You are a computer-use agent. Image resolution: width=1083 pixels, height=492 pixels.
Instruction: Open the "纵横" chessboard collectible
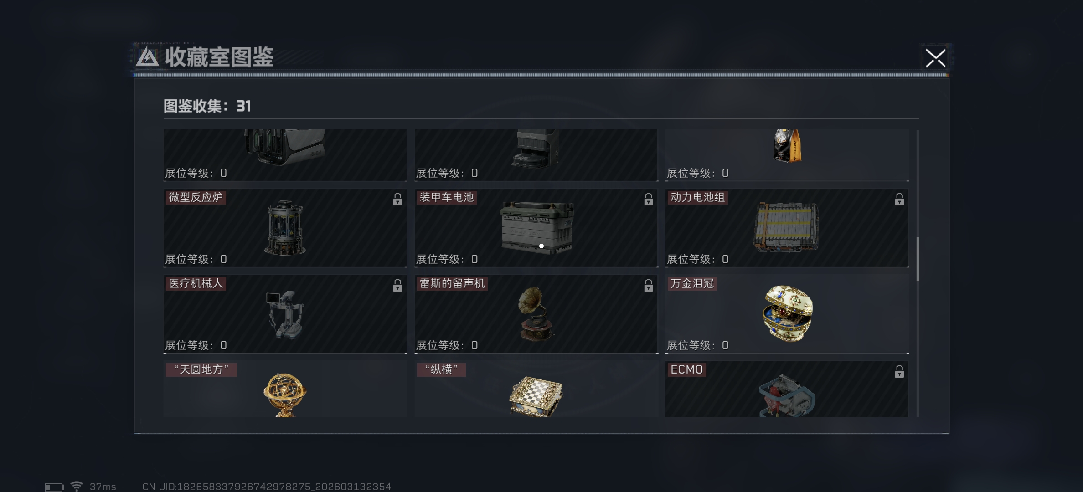tap(536, 396)
